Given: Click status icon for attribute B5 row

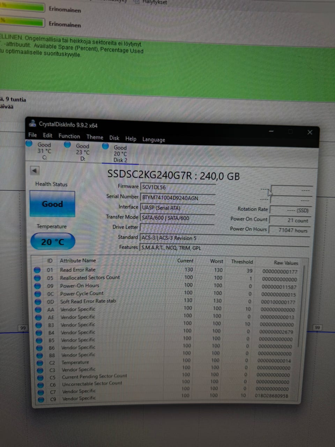Looking at the screenshot, I should click(x=39, y=340).
